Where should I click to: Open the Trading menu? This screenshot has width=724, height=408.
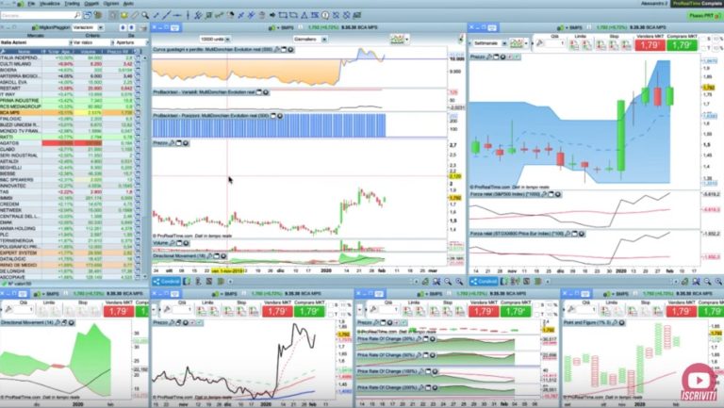pyautogui.click(x=72, y=4)
